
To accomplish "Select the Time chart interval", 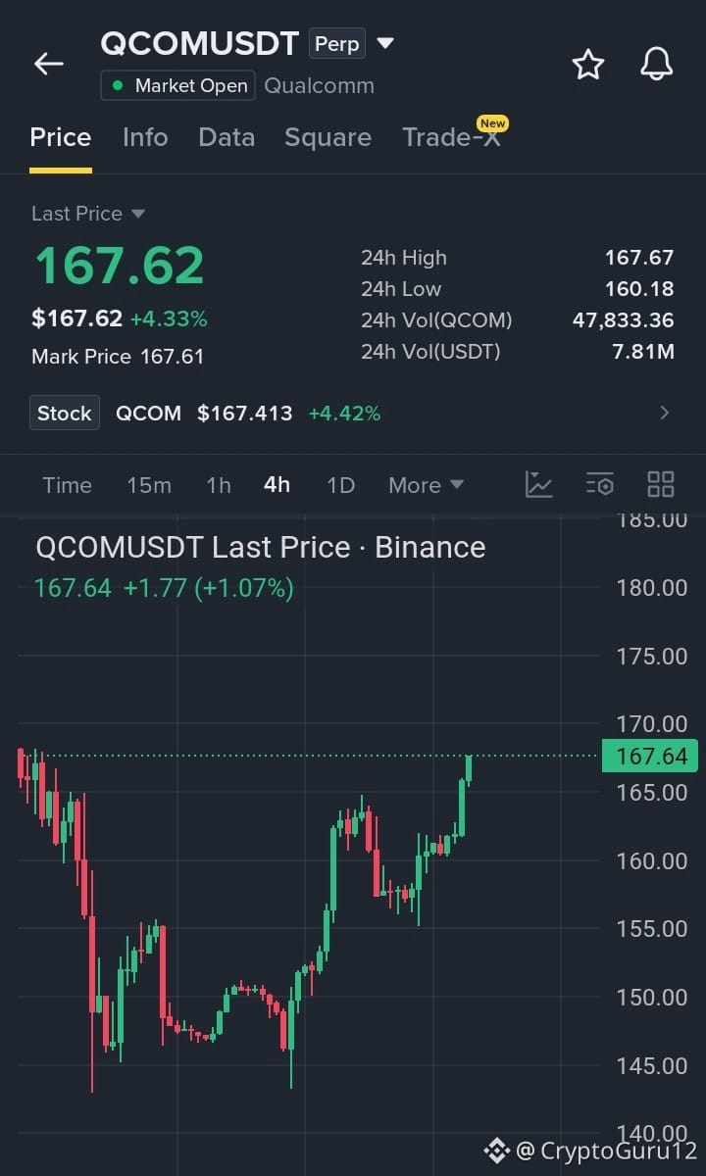I will tap(68, 485).
